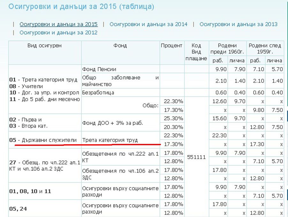
Task: Open the Осигуровки и данъци за 2015 link
Action: [x=58, y=24]
